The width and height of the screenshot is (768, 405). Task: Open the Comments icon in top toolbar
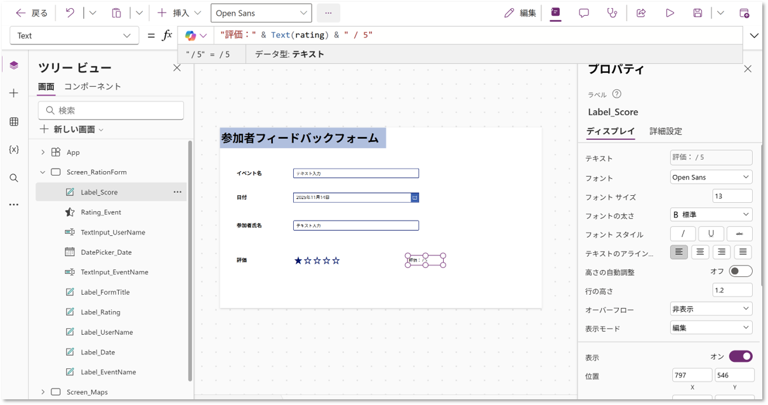click(584, 13)
